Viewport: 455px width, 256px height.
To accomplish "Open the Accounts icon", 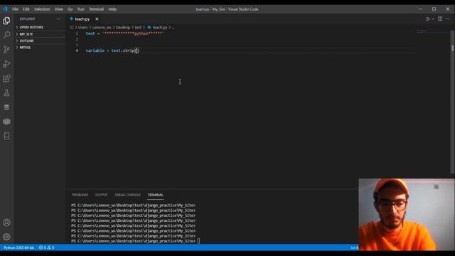I will (x=6, y=223).
